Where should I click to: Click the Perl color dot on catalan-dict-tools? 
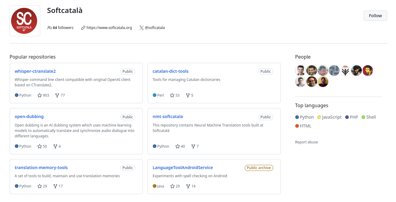click(155, 95)
